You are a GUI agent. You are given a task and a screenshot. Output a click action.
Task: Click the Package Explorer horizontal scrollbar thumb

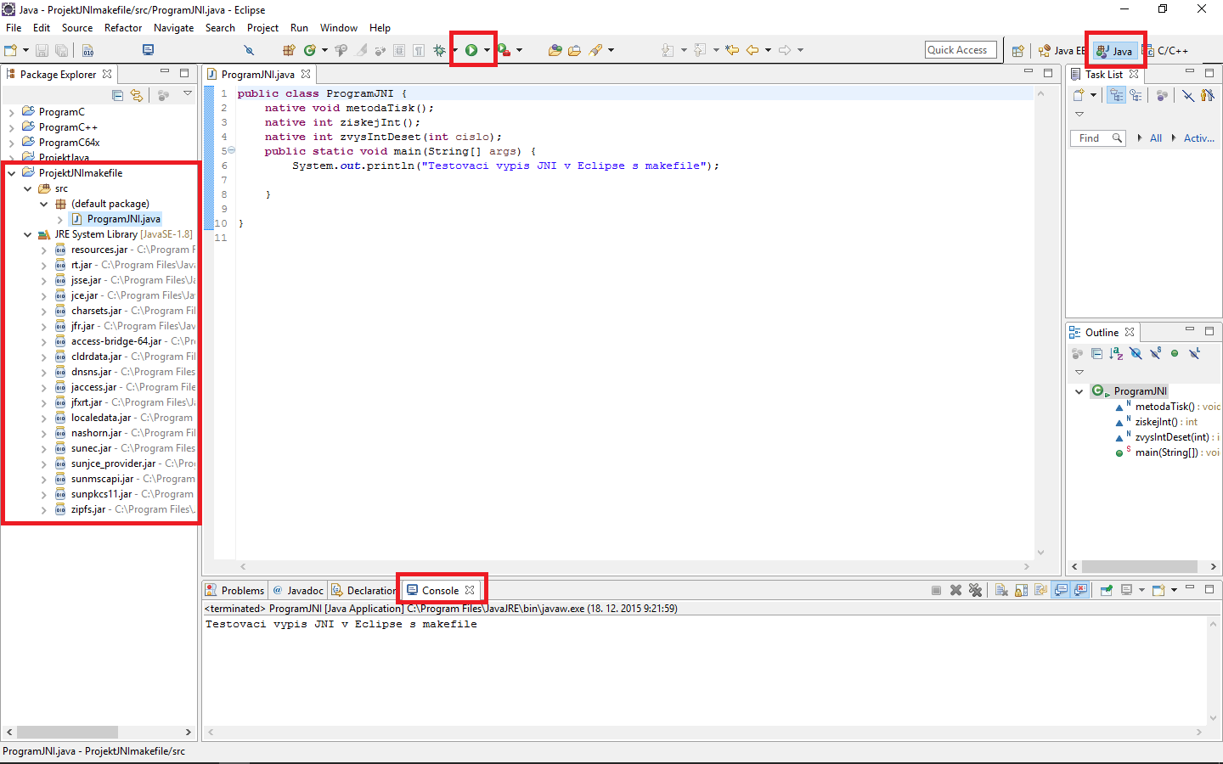tap(67, 732)
